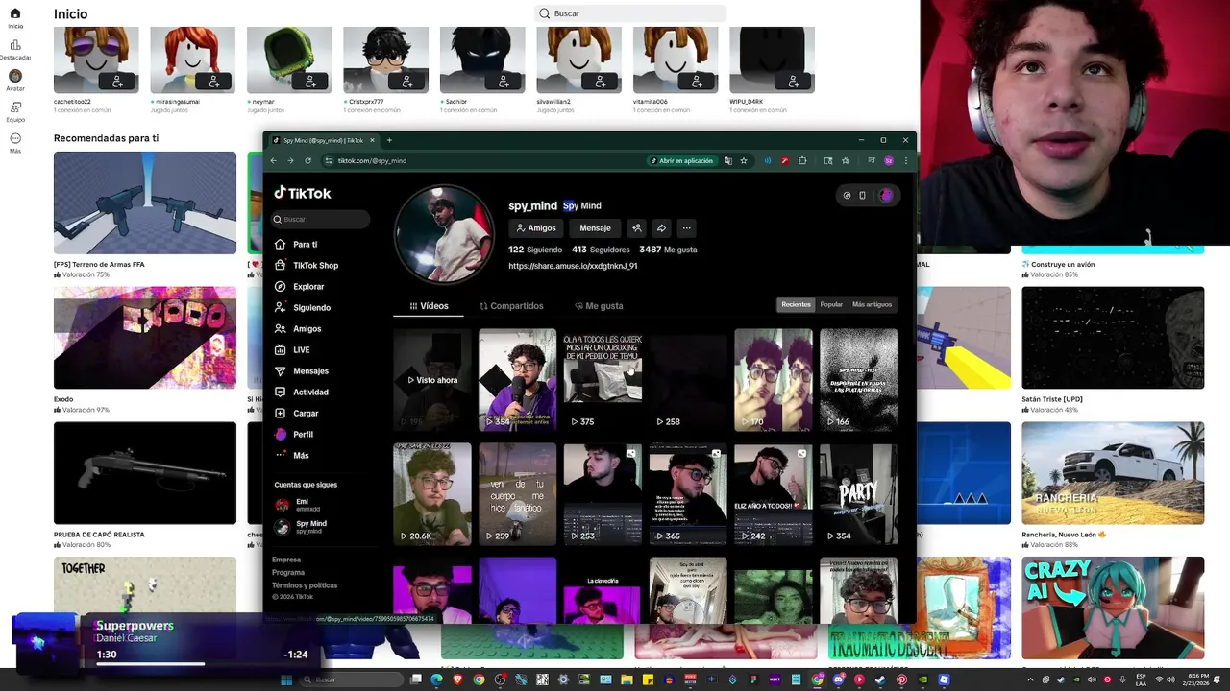
Task: Open a new browser tab
Action: [x=389, y=140]
